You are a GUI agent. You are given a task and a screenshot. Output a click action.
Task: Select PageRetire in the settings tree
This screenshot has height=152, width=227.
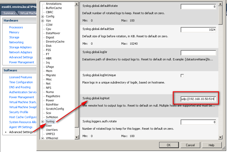coord(53,96)
